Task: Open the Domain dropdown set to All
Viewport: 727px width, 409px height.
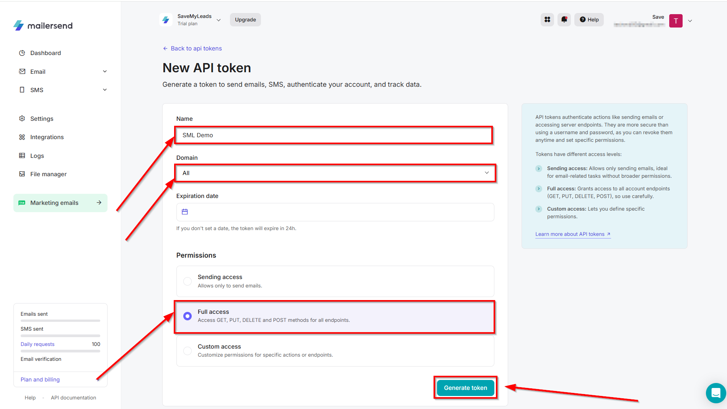Action: [335, 173]
